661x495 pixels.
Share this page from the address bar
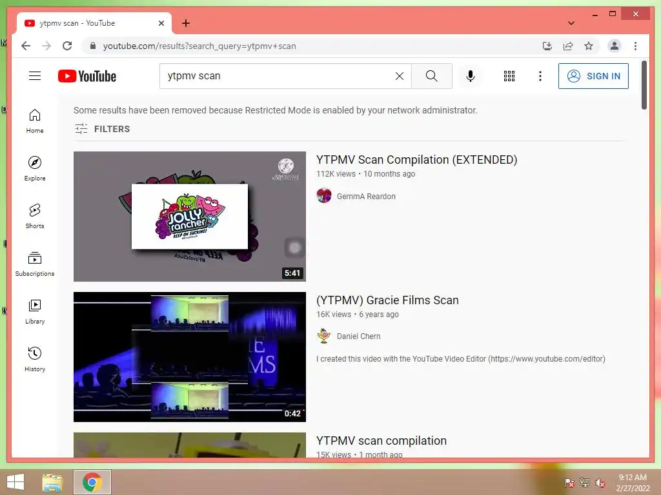point(568,46)
